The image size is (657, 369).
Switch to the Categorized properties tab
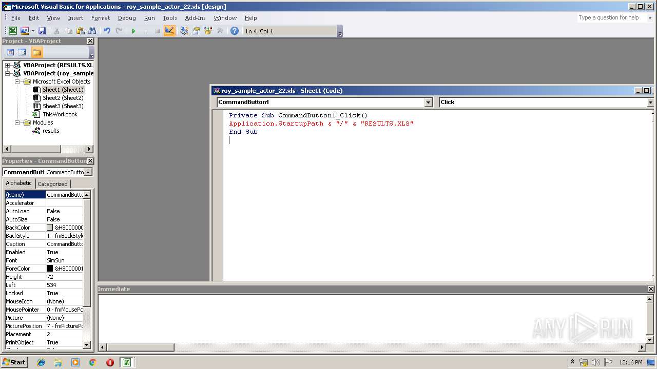(x=52, y=184)
